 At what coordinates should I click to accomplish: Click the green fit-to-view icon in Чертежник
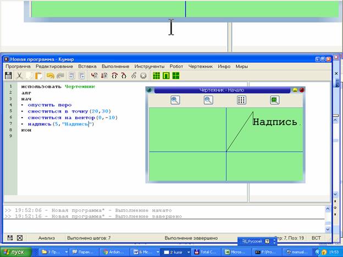pyautogui.click(x=274, y=100)
